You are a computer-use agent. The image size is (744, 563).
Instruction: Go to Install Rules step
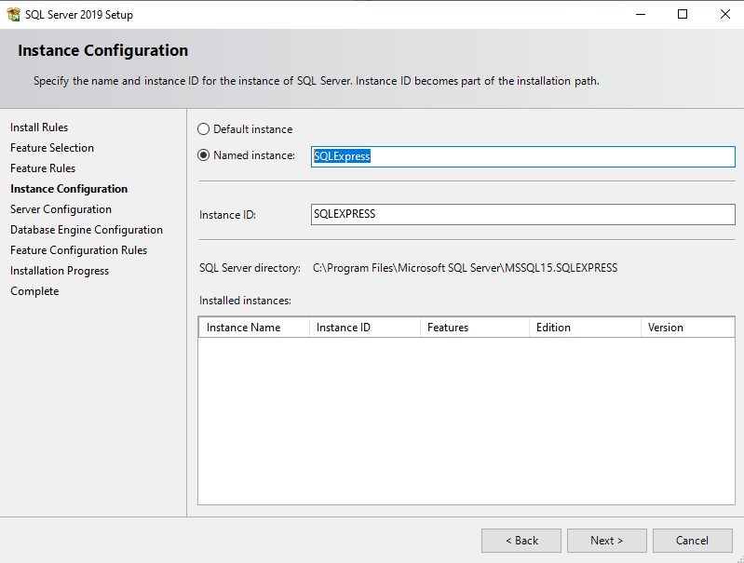pos(39,127)
